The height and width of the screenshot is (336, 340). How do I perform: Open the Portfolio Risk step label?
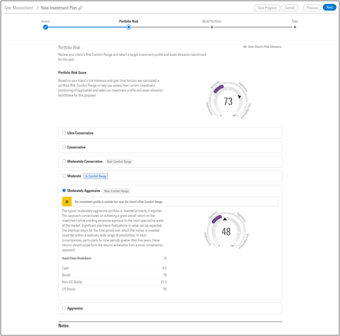(128, 21)
